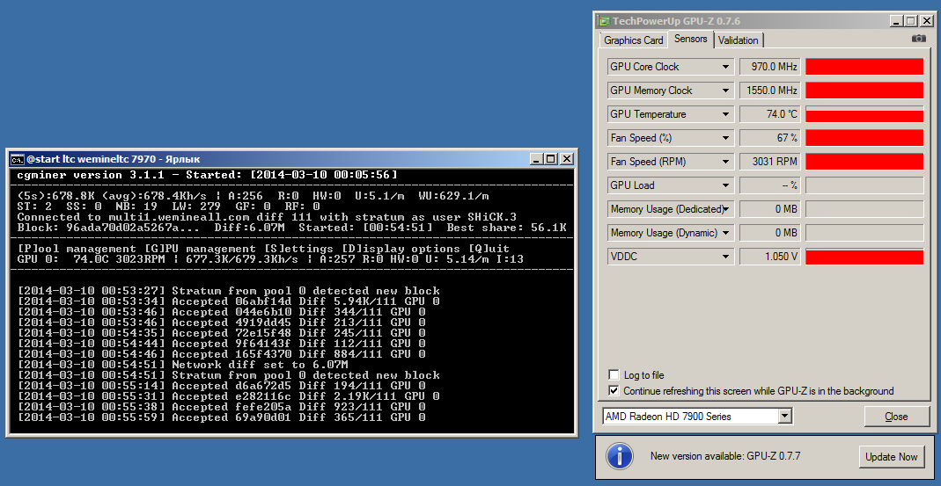941x486 pixels.
Task: Click the Accepted e282116c log line
Action: click(229, 396)
